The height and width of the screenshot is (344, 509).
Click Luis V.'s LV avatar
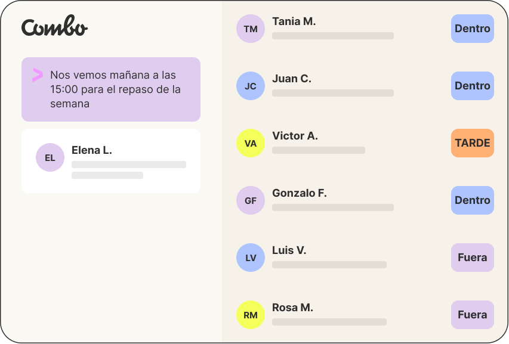[251, 258]
